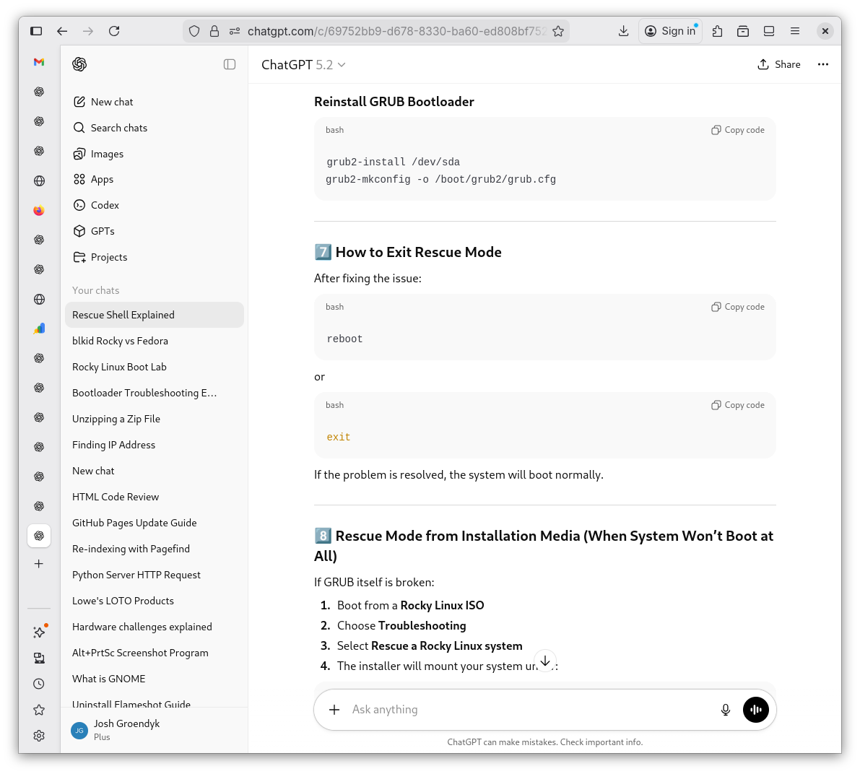Image resolution: width=860 pixels, height=774 pixels.
Task: Start voice mode with waveform button
Action: [x=756, y=710]
